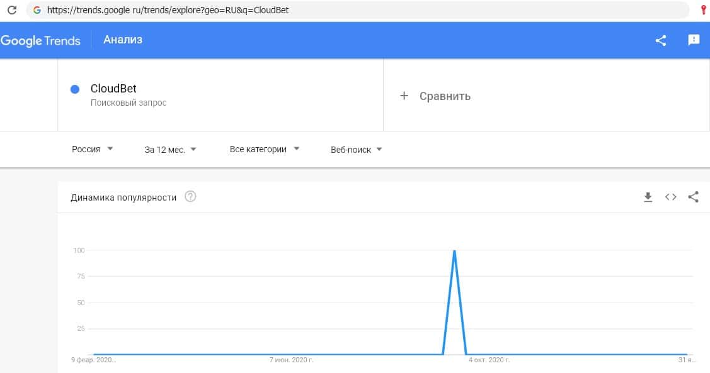This screenshot has width=710, height=373.
Task: Click the share icon in blue header
Action: [x=661, y=40]
